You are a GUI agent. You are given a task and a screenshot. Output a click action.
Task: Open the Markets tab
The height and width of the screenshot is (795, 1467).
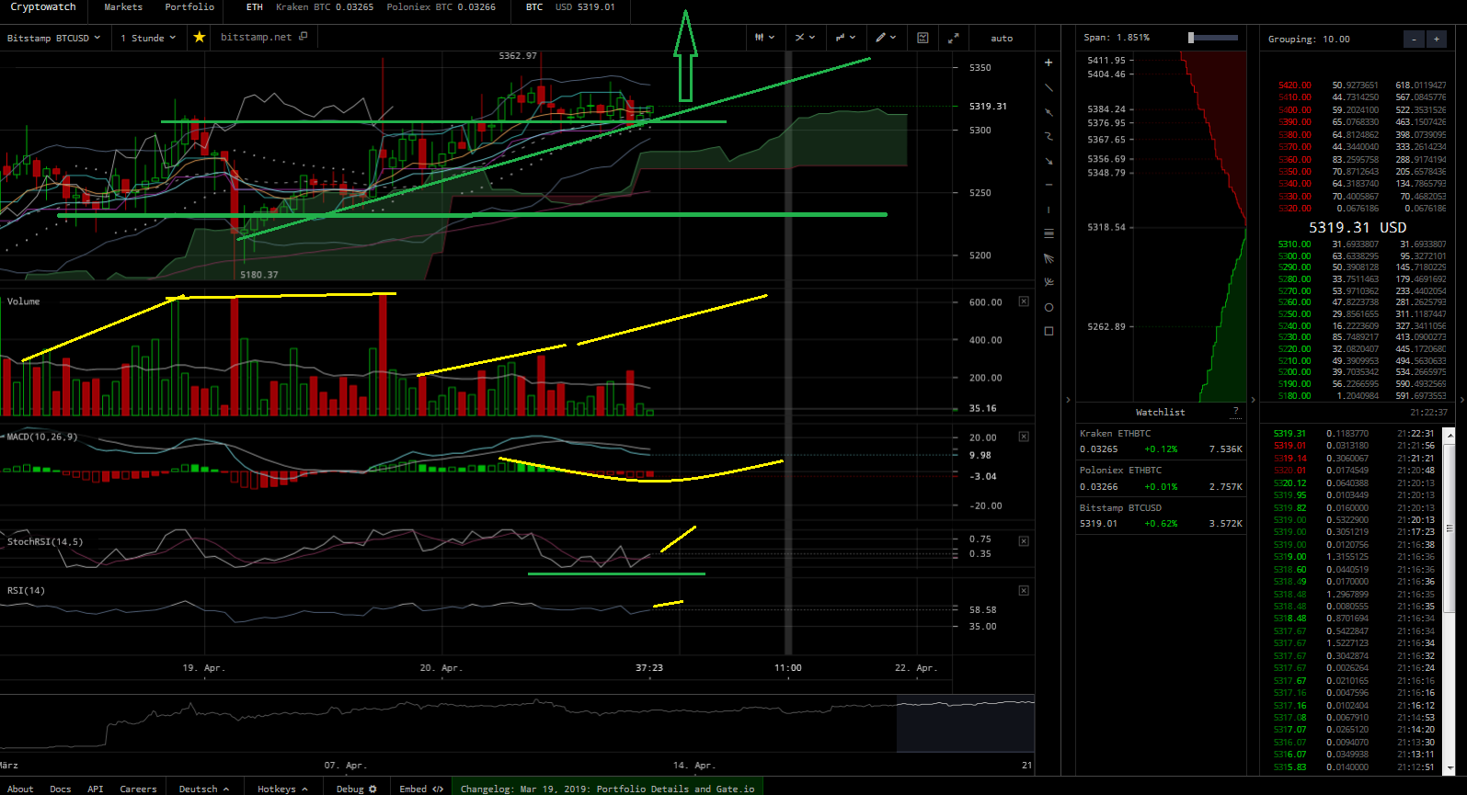point(123,7)
